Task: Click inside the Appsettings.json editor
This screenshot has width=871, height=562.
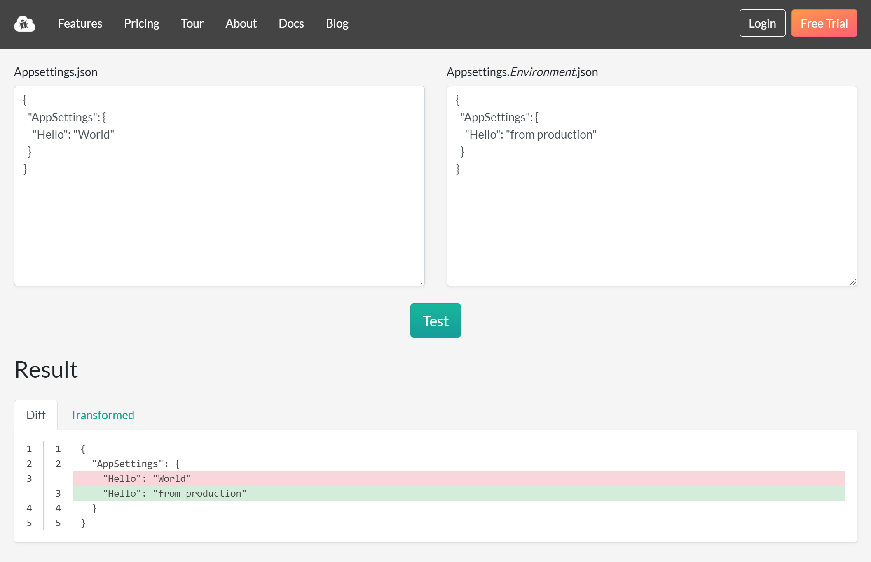Action: point(218,185)
